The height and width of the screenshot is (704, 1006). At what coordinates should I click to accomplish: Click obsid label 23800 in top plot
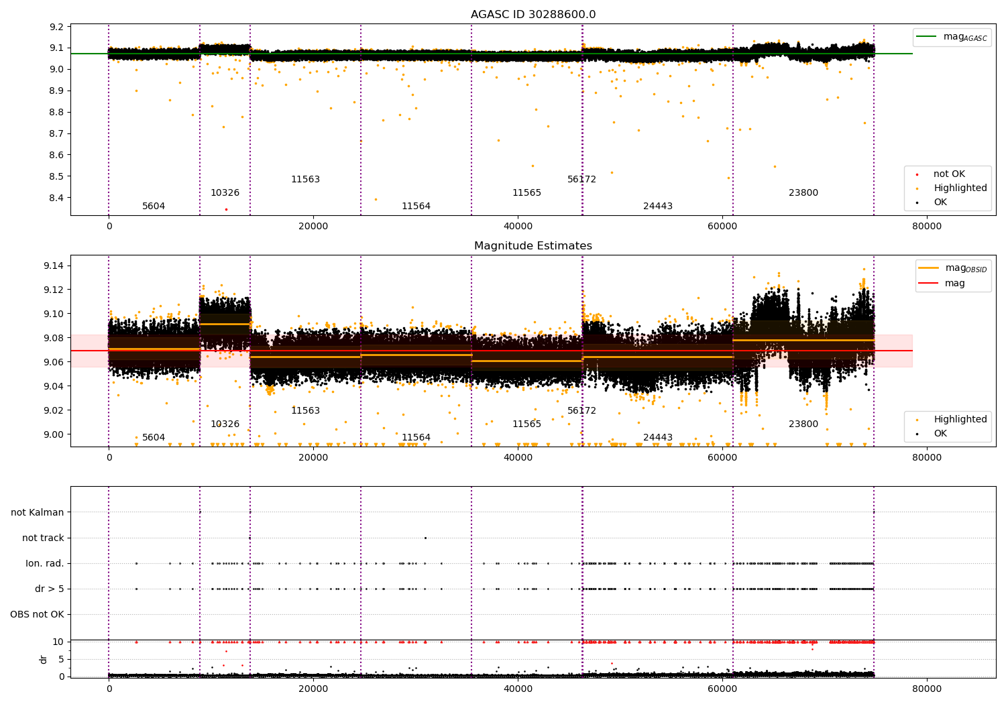803,193
